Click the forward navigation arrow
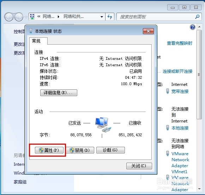 [19, 17]
